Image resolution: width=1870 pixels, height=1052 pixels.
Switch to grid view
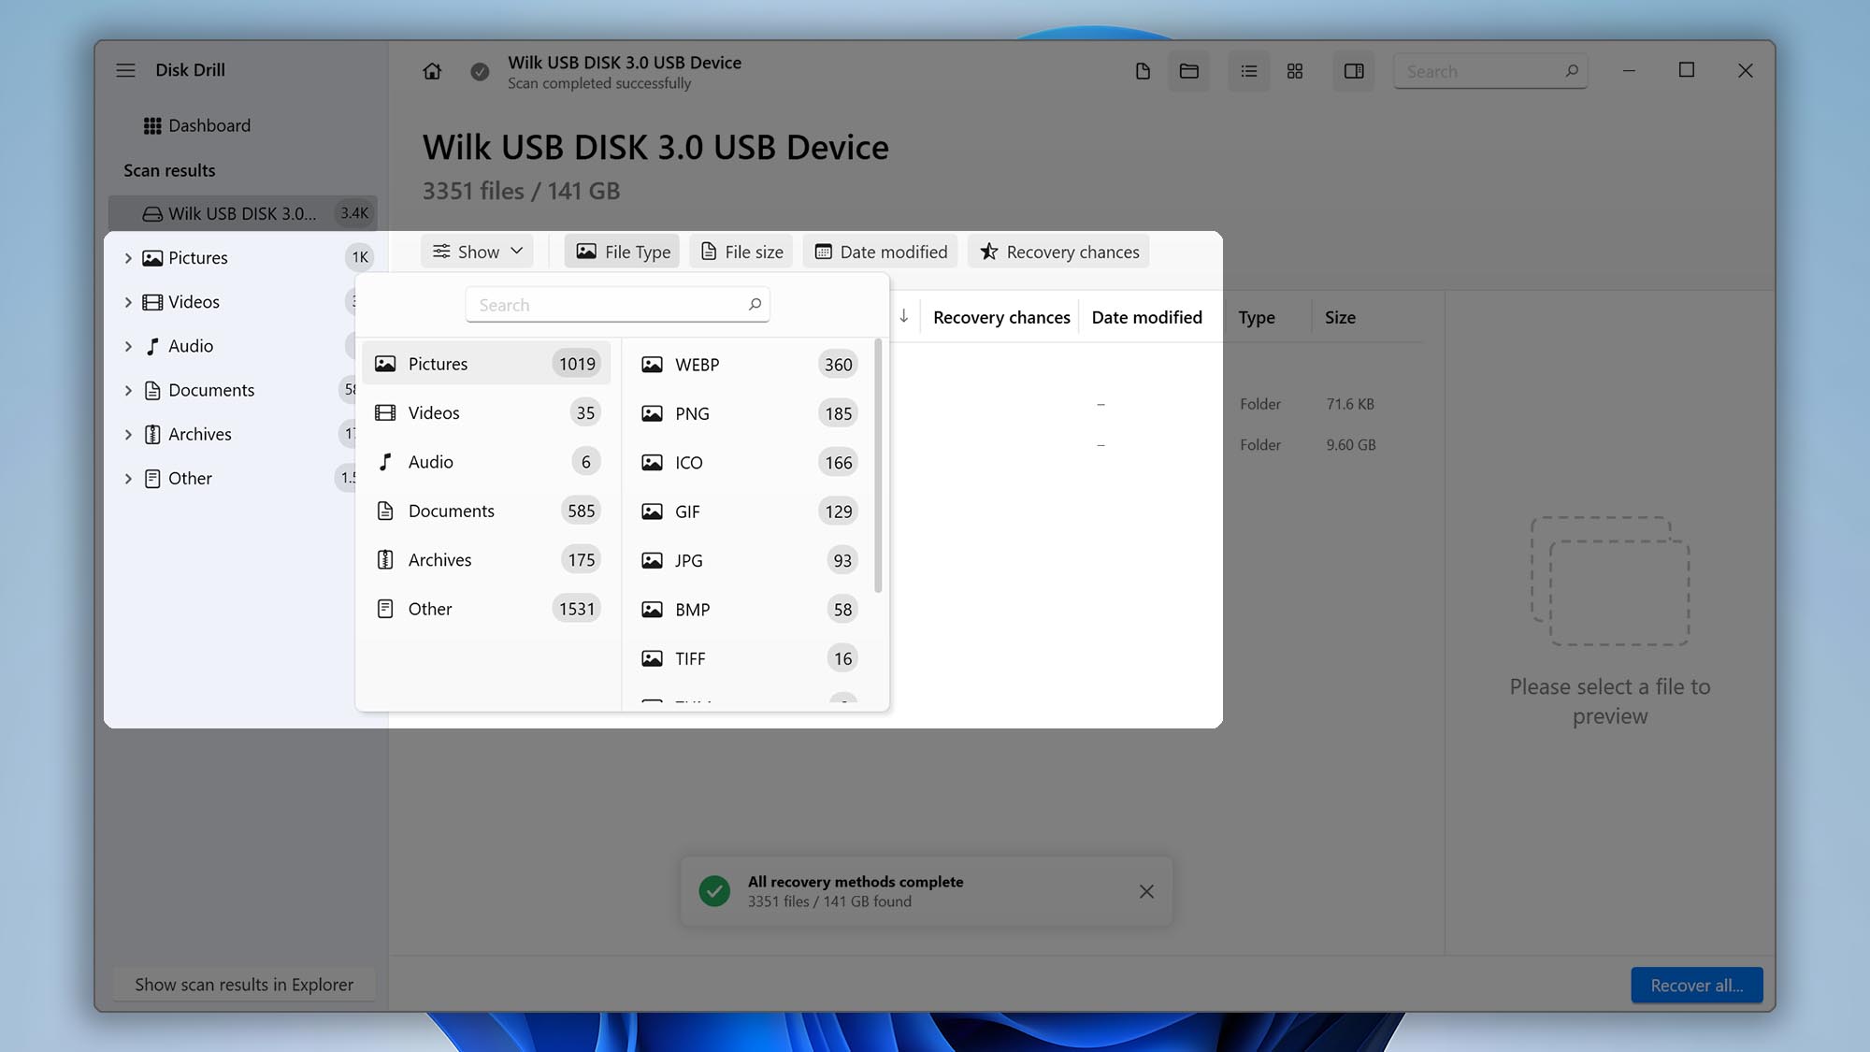(x=1295, y=71)
